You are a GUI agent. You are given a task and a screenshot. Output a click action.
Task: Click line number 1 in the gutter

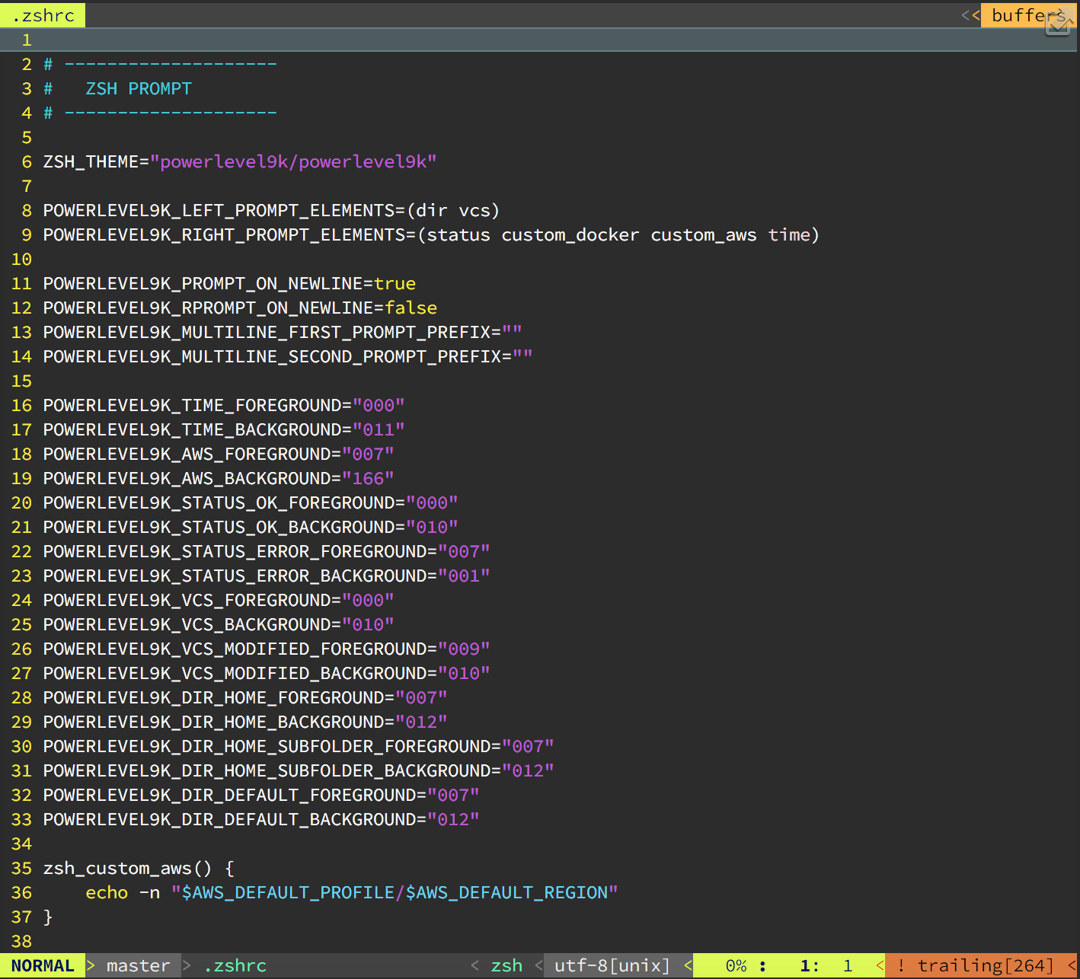point(27,40)
